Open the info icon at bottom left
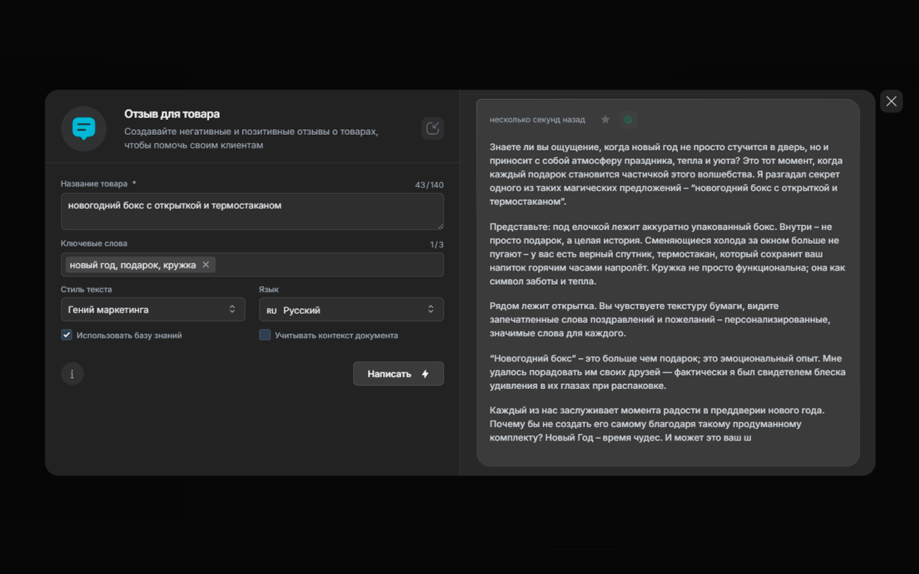The width and height of the screenshot is (919, 574). point(72,374)
